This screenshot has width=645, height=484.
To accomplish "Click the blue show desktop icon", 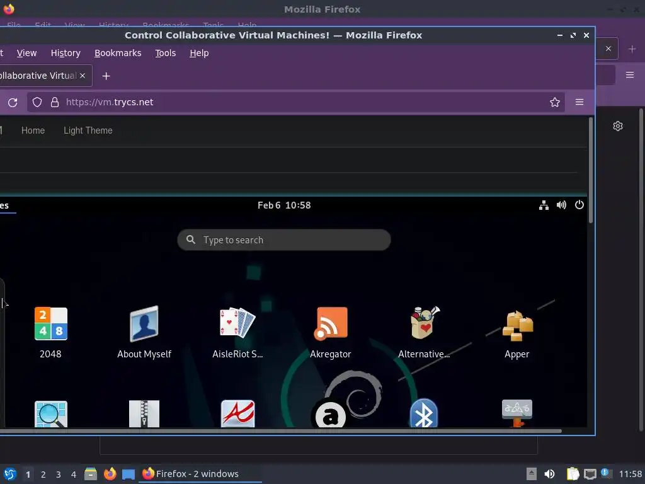I will click(128, 475).
